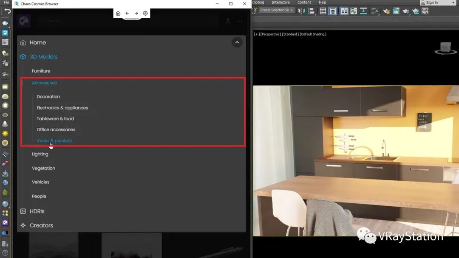Open the Create Selection Set dropdown

[277, 10]
